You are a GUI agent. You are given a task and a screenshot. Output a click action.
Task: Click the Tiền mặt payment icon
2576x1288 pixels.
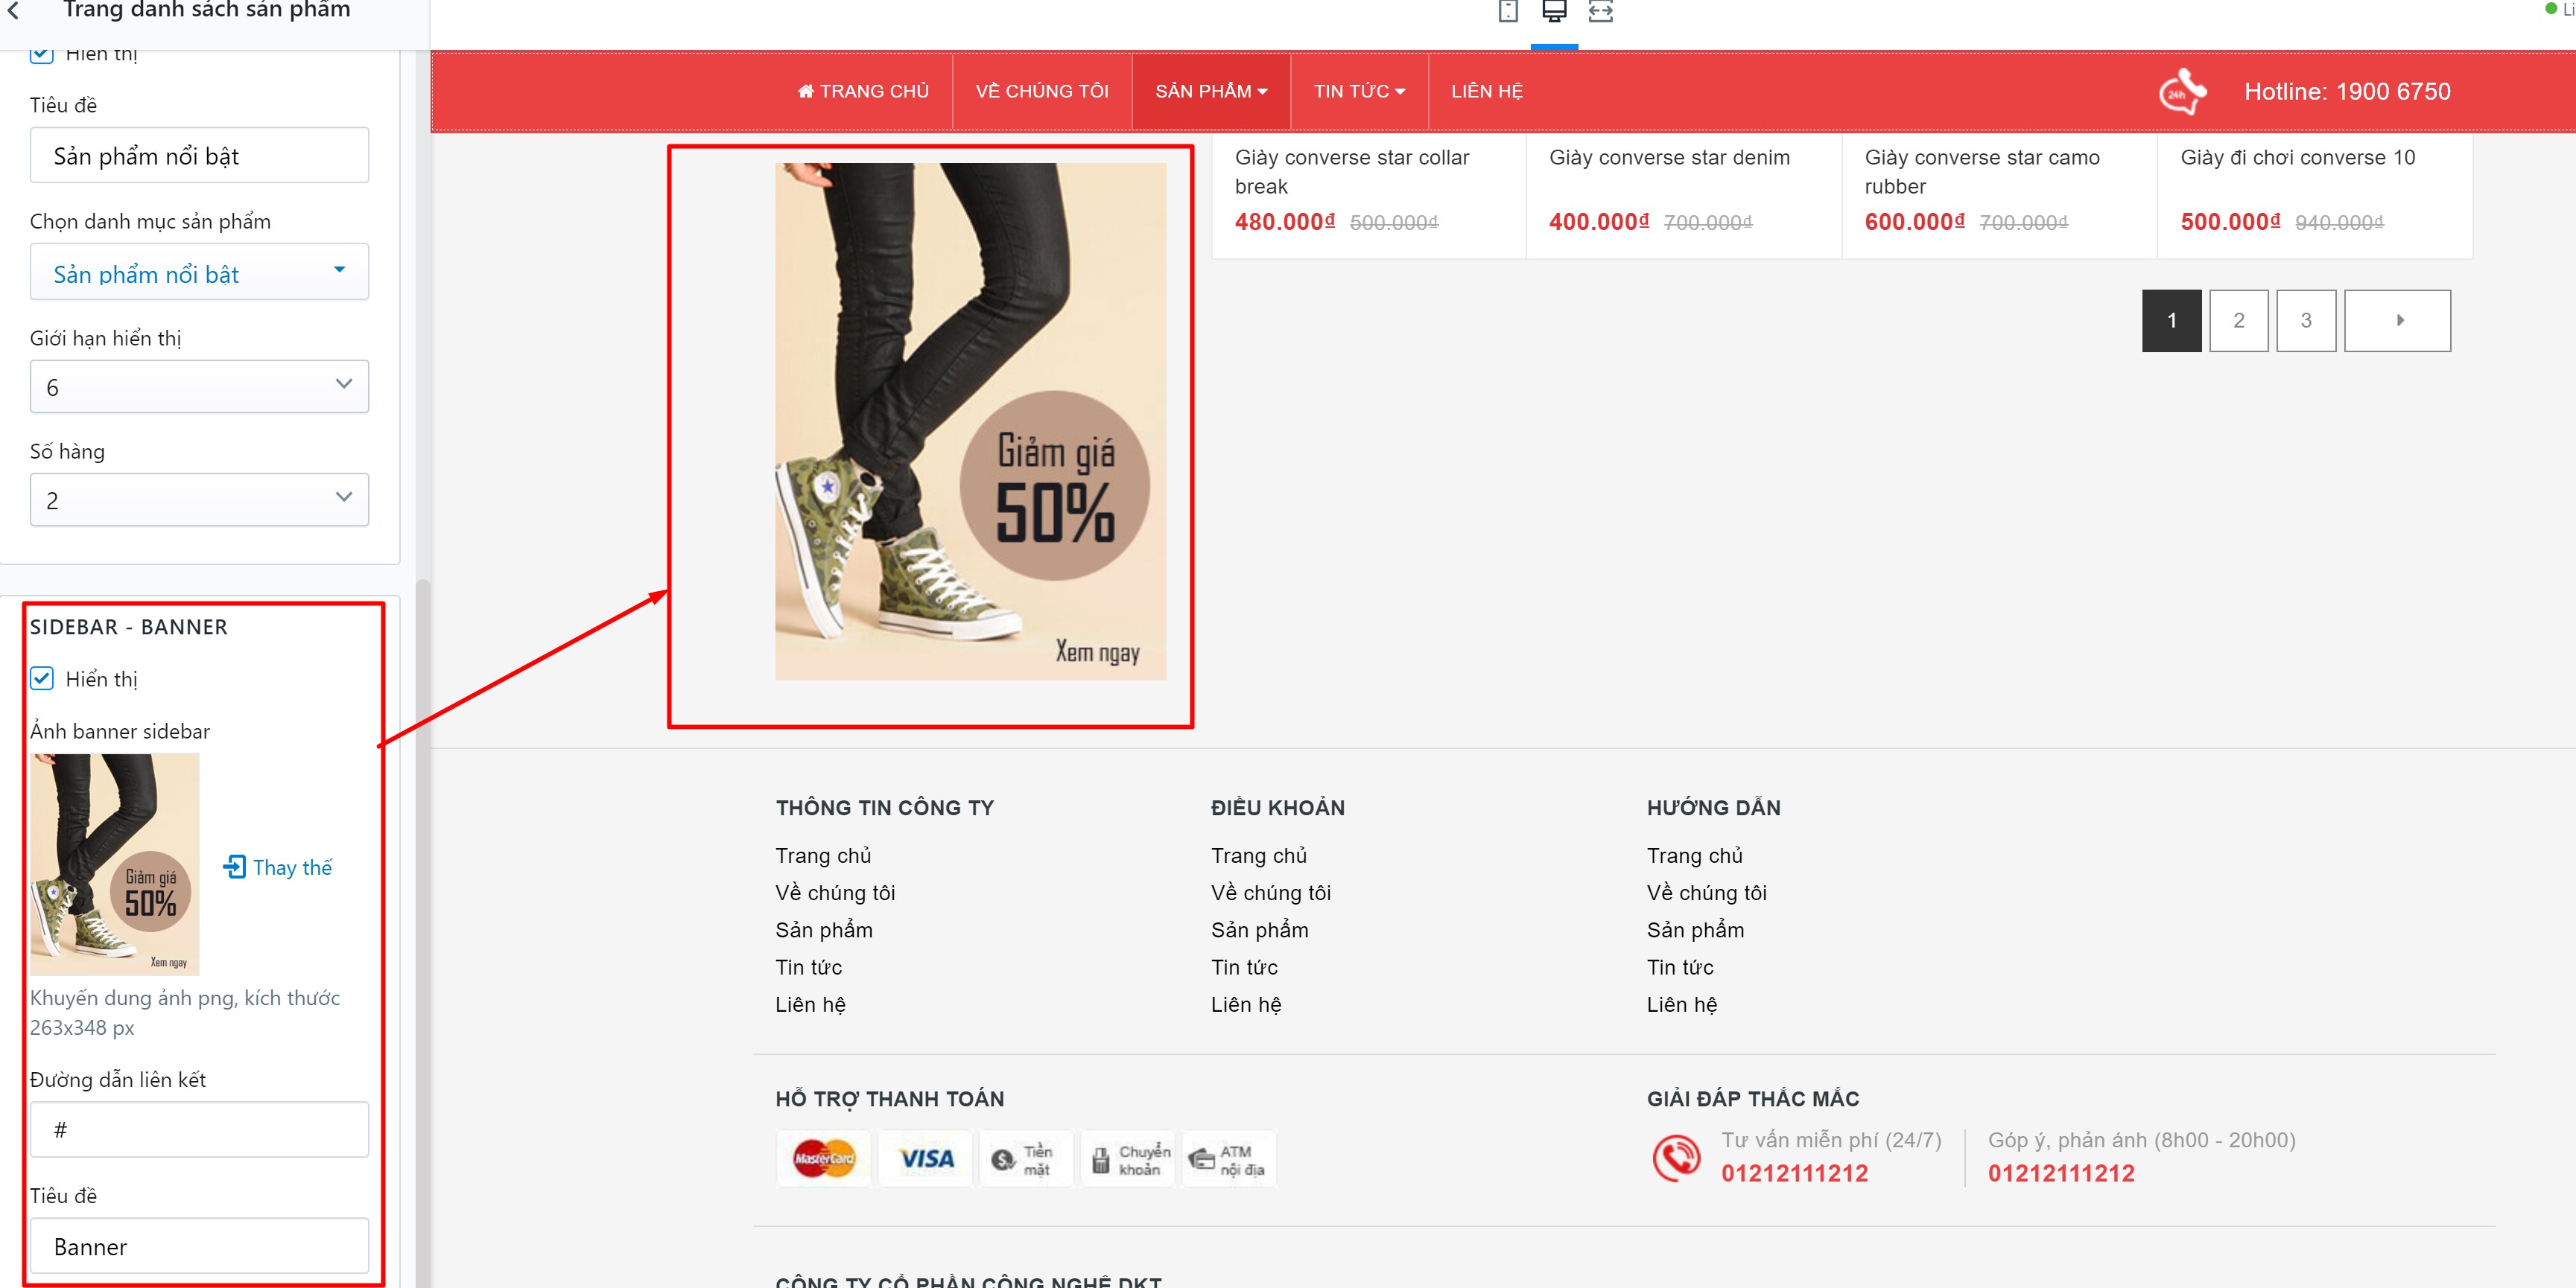[x=1026, y=1159]
